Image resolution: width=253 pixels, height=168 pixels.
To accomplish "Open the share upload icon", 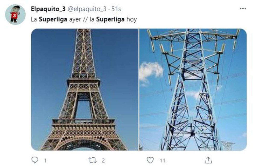I will 208,160.
